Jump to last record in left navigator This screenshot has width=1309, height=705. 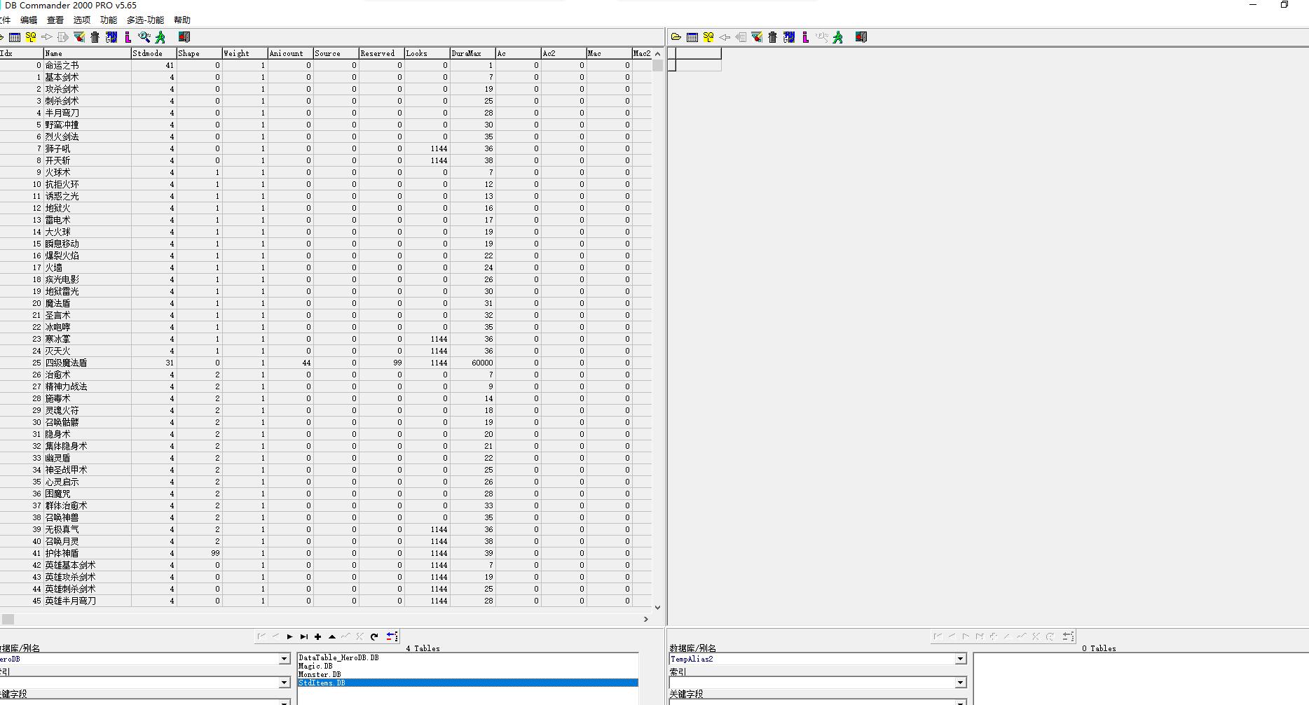(303, 636)
